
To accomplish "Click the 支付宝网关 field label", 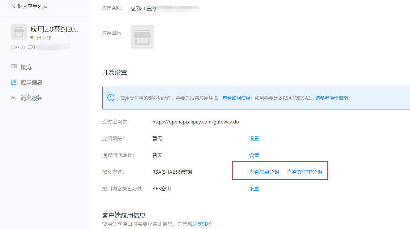I will (x=115, y=122).
